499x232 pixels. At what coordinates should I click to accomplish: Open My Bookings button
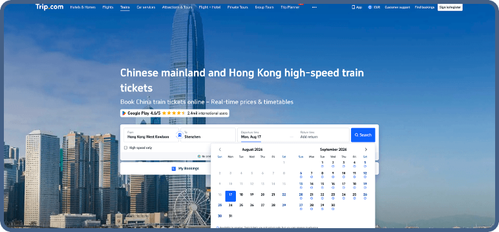click(186, 169)
